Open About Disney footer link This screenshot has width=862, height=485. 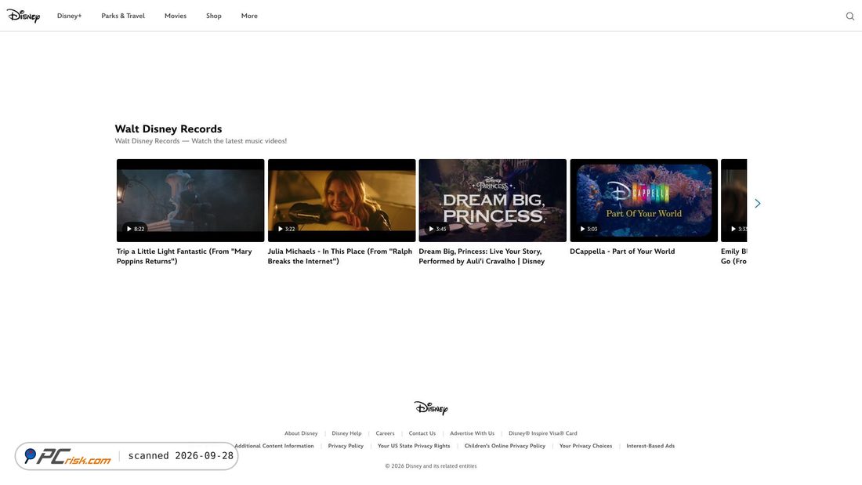pyautogui.click(x=301, y=433)
